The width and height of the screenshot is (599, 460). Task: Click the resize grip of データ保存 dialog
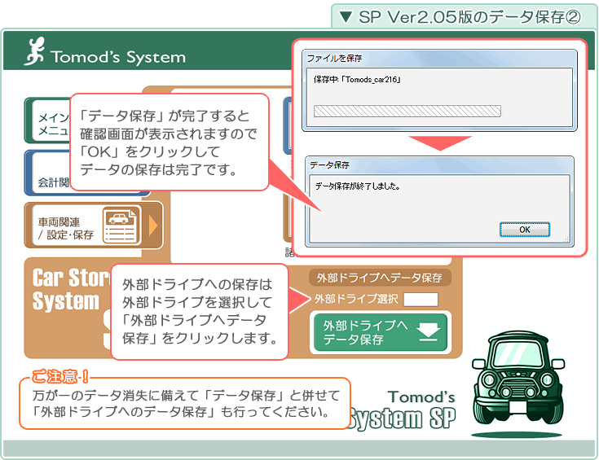566,239
